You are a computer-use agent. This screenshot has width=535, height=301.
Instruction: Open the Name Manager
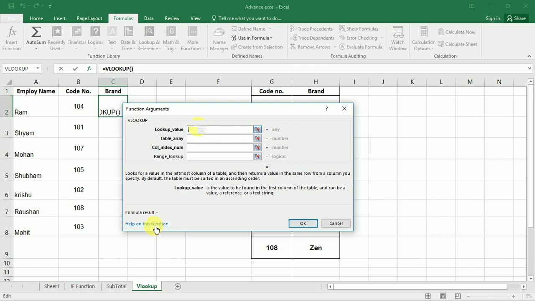[x=219, y=39]
